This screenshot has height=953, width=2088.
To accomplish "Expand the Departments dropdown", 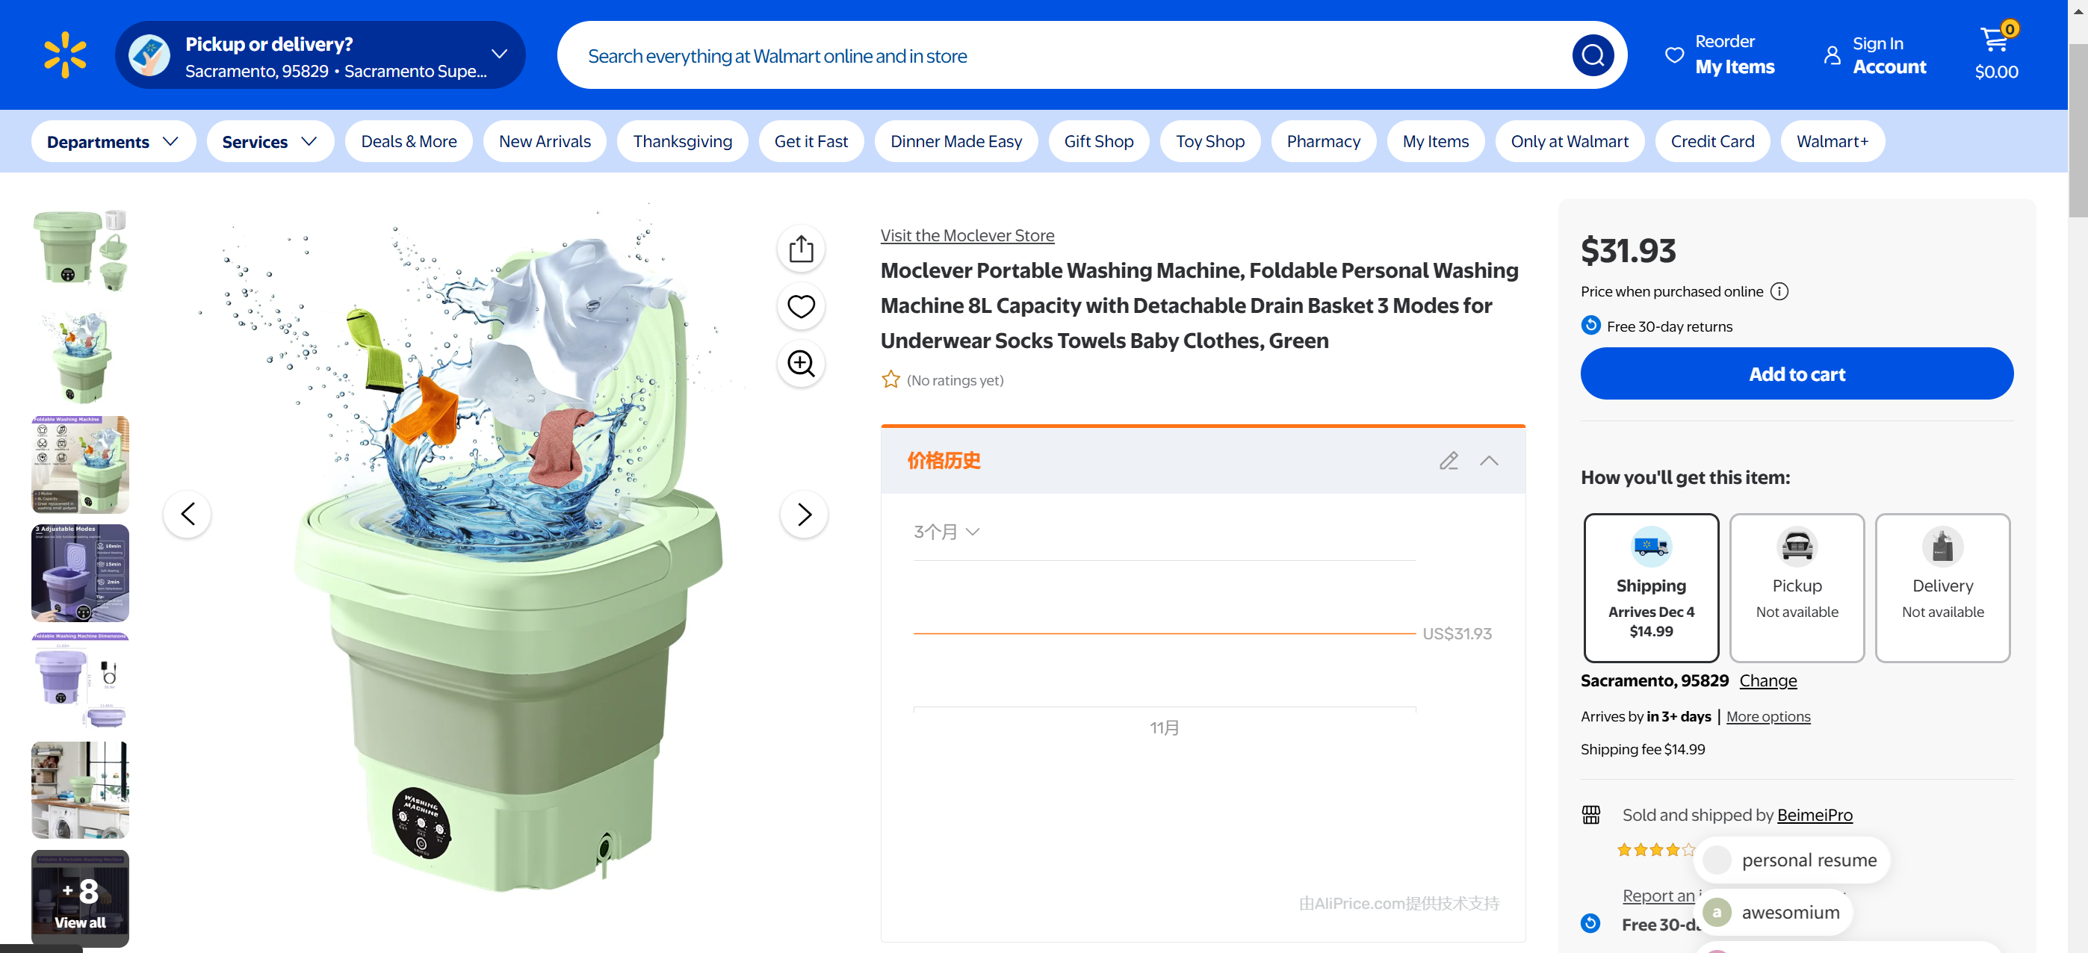I will tap(113, 142).
